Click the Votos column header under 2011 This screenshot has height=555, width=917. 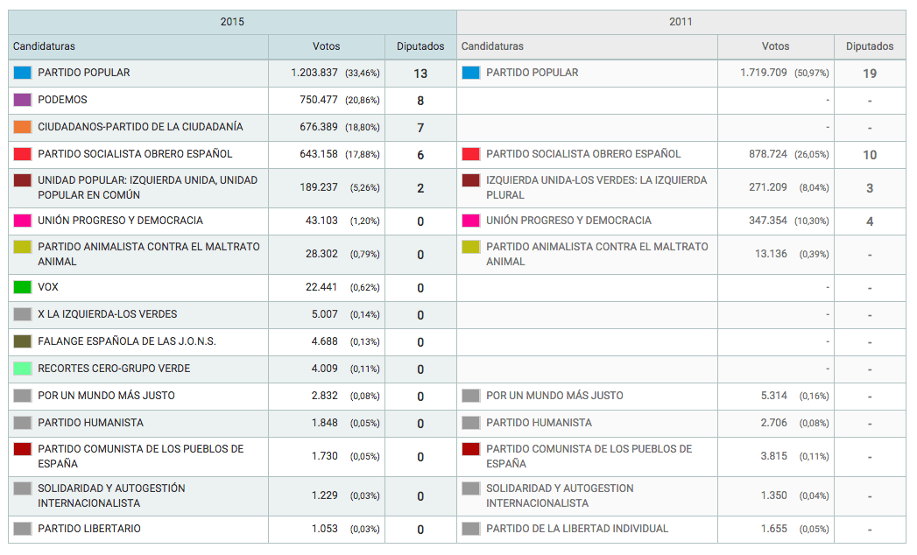point(775,46)
